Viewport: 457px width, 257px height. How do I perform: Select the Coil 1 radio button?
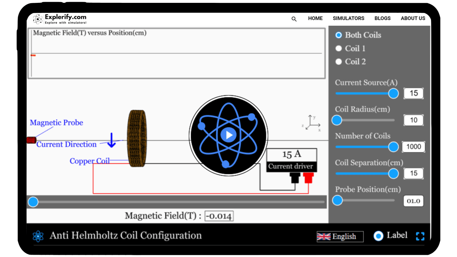pyautogui.click(x=338, y=48)
